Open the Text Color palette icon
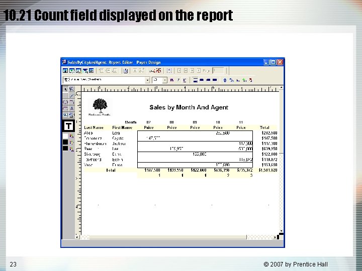This screenshot has width=362, height=271. [71, 149]
